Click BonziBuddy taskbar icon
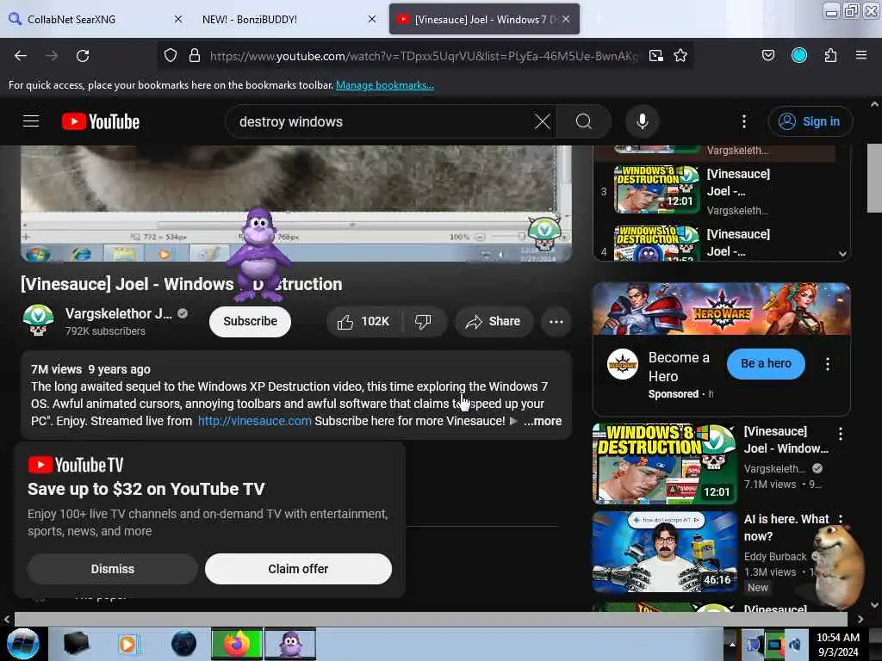 click(290, 644)
